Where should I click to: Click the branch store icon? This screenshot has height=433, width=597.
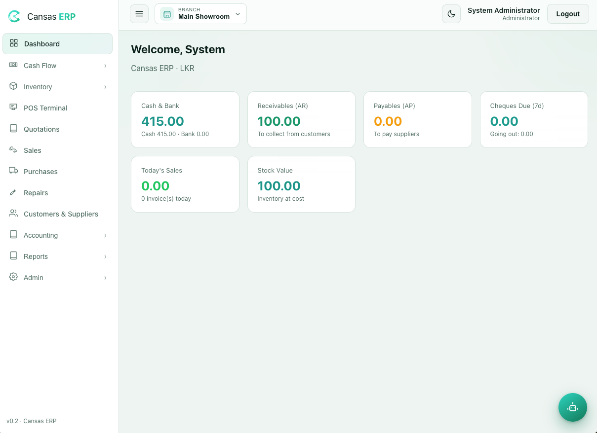point(167,14)
